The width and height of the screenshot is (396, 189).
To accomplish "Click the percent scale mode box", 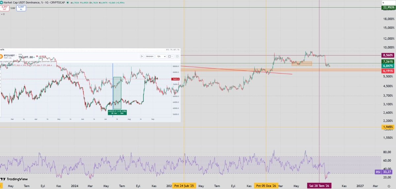I will (x=389, y=3).
